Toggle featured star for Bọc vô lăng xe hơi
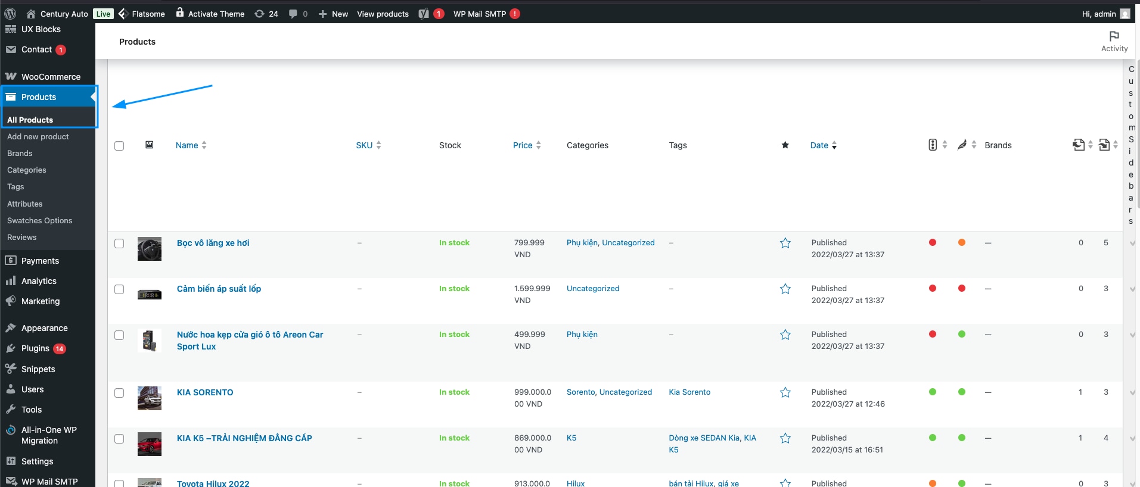The height and width of the screenshot is (487, 1140). (x=785, y=243)
